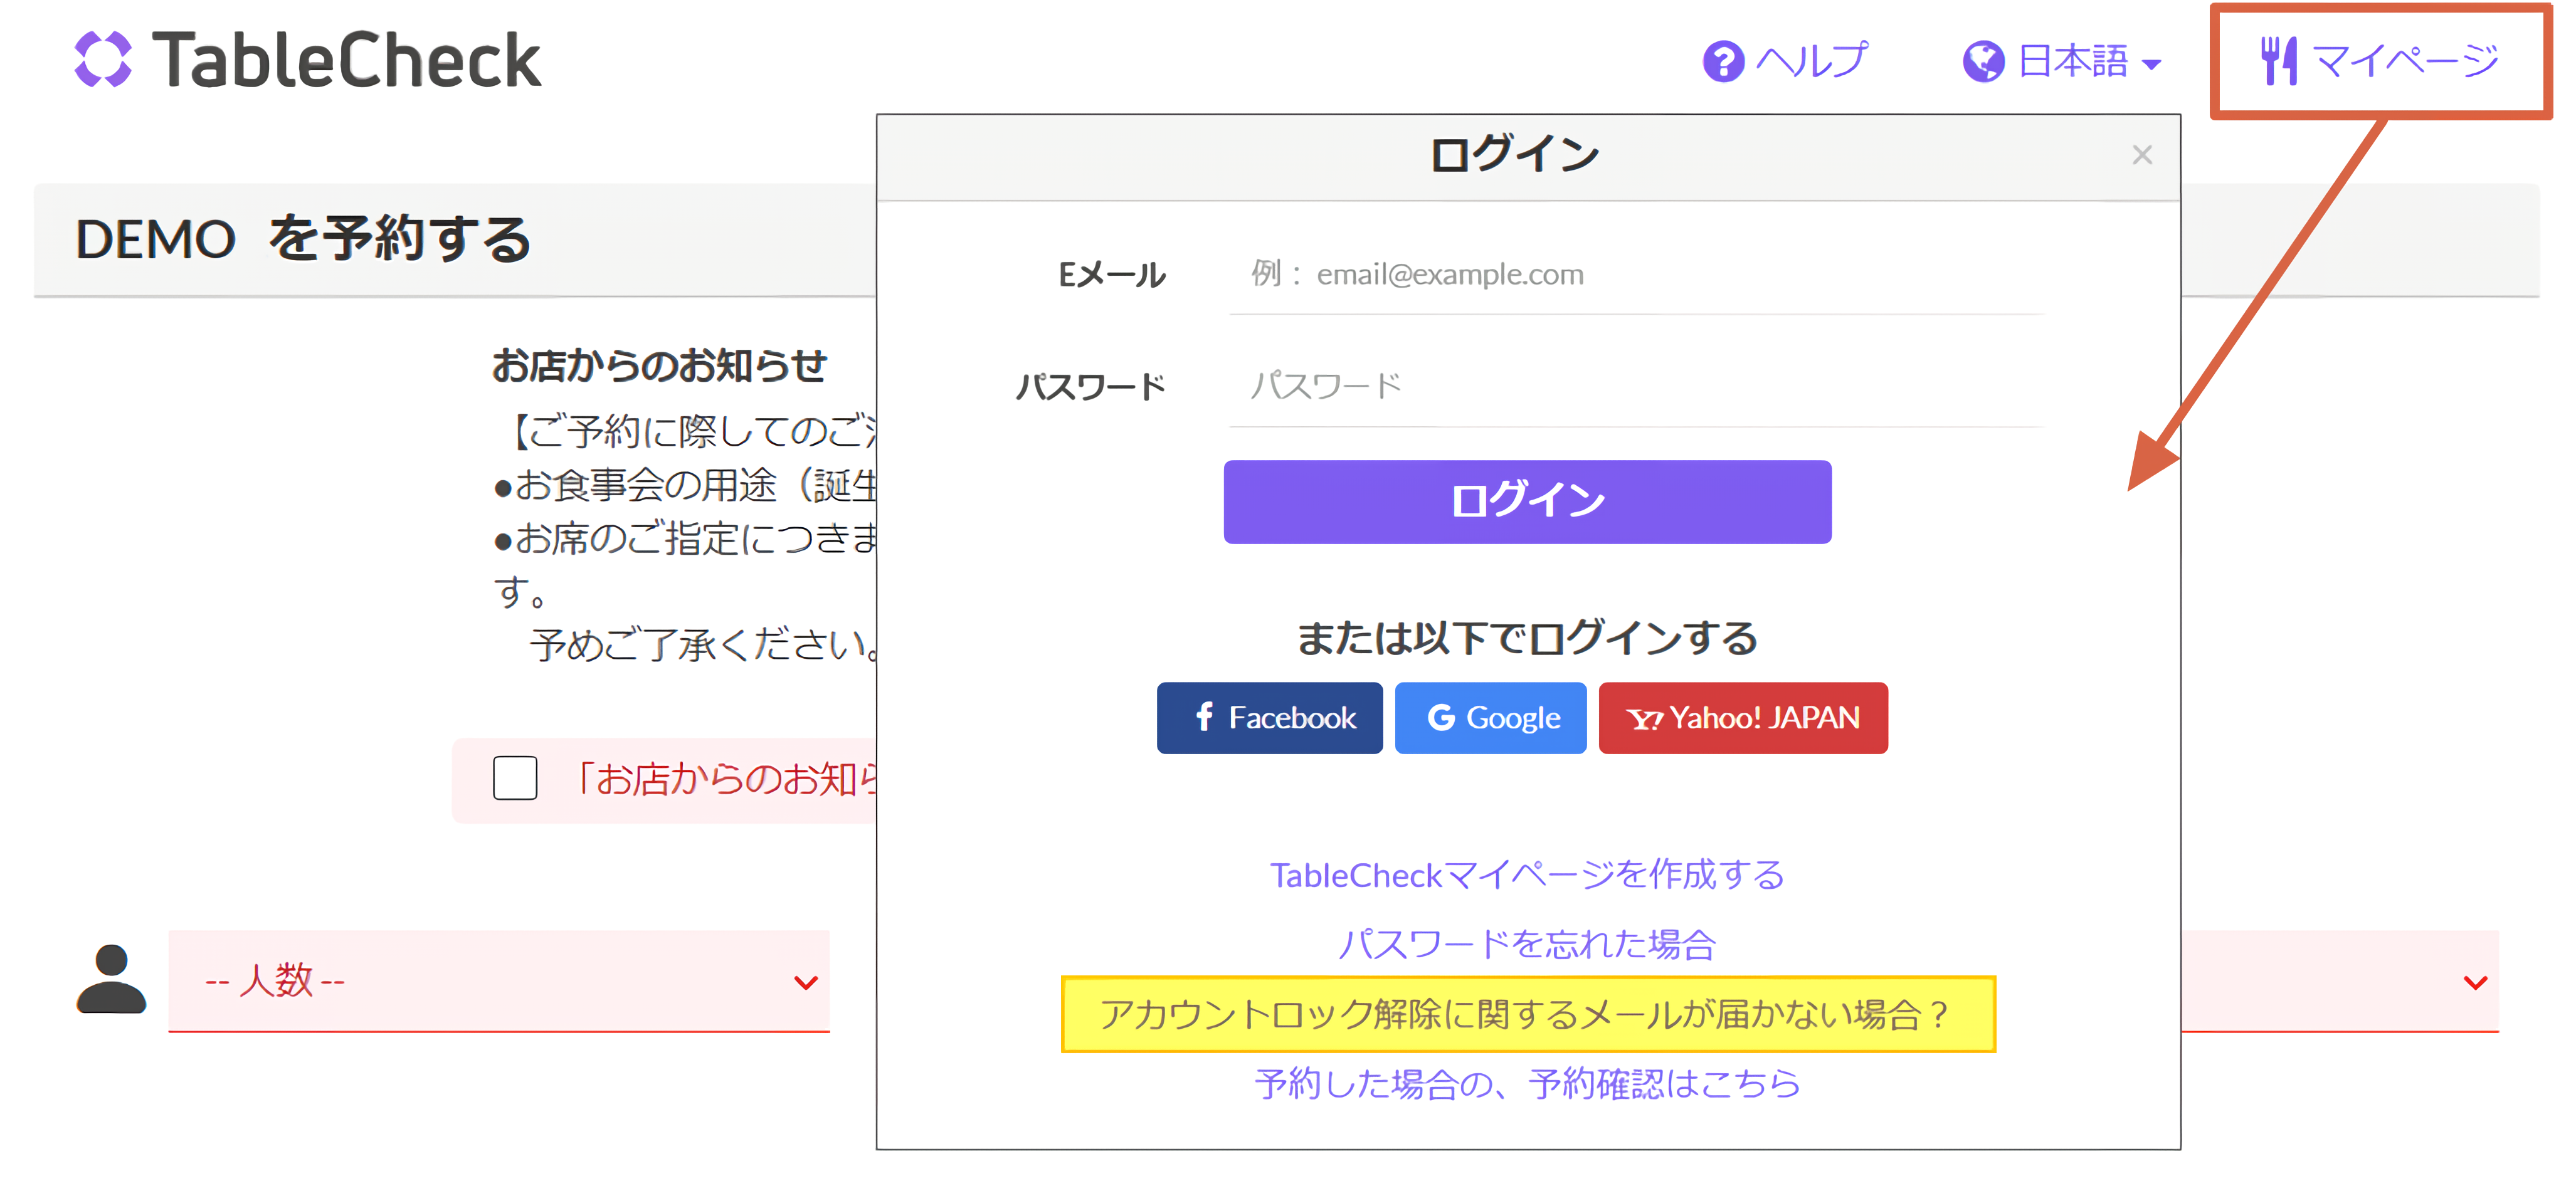Image resolution: width=2576 pixels, height=1181 pixels.
Task: Click the highlighted アカウントロック解除 link
Action: (1526, 1014)
